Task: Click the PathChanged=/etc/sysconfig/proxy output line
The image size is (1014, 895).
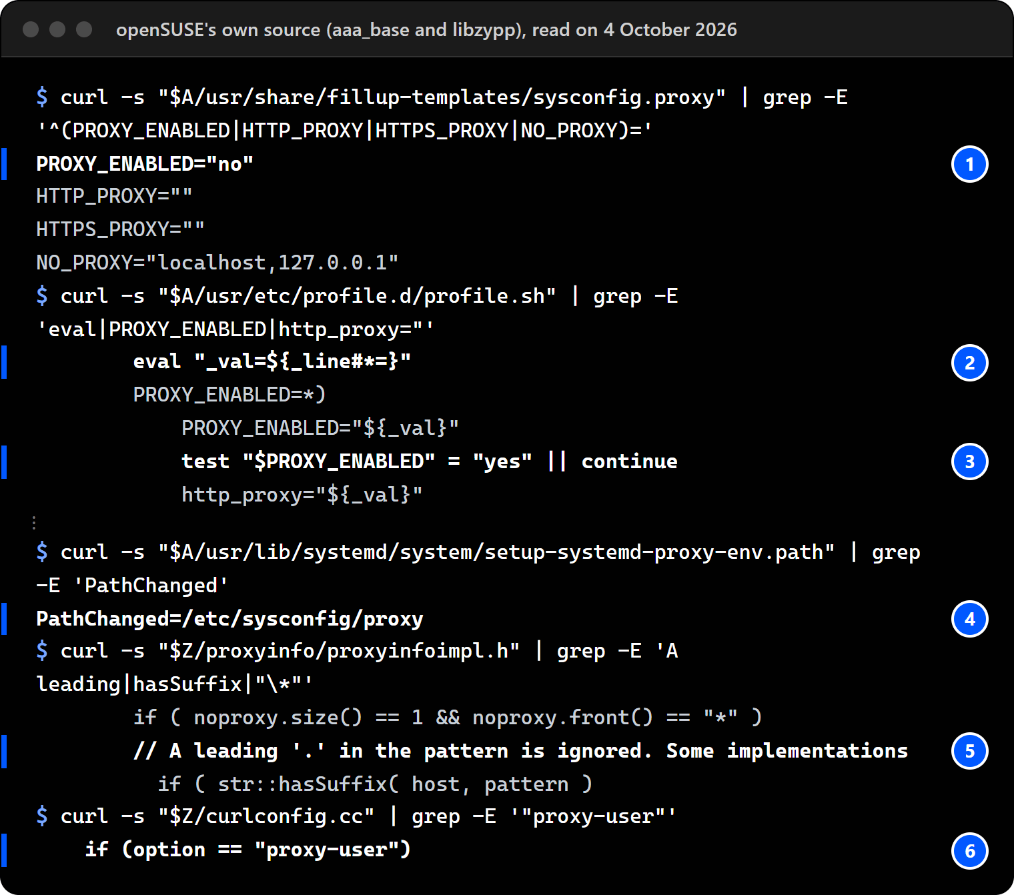Action: (x=229, y=619)
